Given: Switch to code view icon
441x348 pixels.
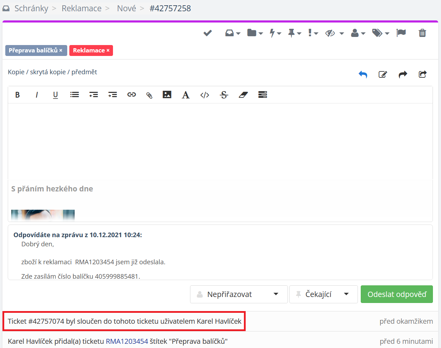Looking at the screenshot, I should click(x=205, y=95).
